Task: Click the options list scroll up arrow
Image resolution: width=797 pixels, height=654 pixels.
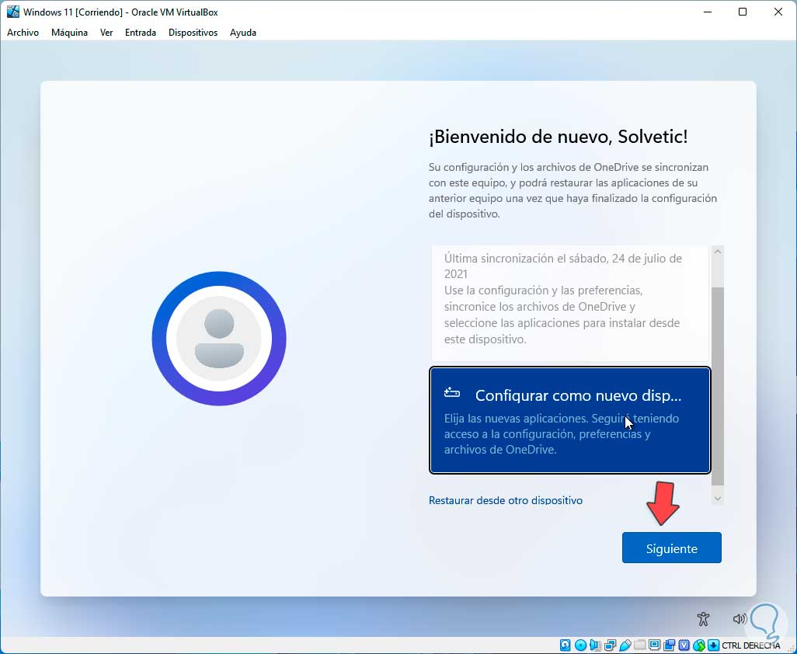Action: pyautogui.click(x=718, y=252)
